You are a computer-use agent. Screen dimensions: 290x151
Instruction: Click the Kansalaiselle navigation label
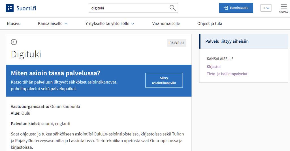click(50, 24)
